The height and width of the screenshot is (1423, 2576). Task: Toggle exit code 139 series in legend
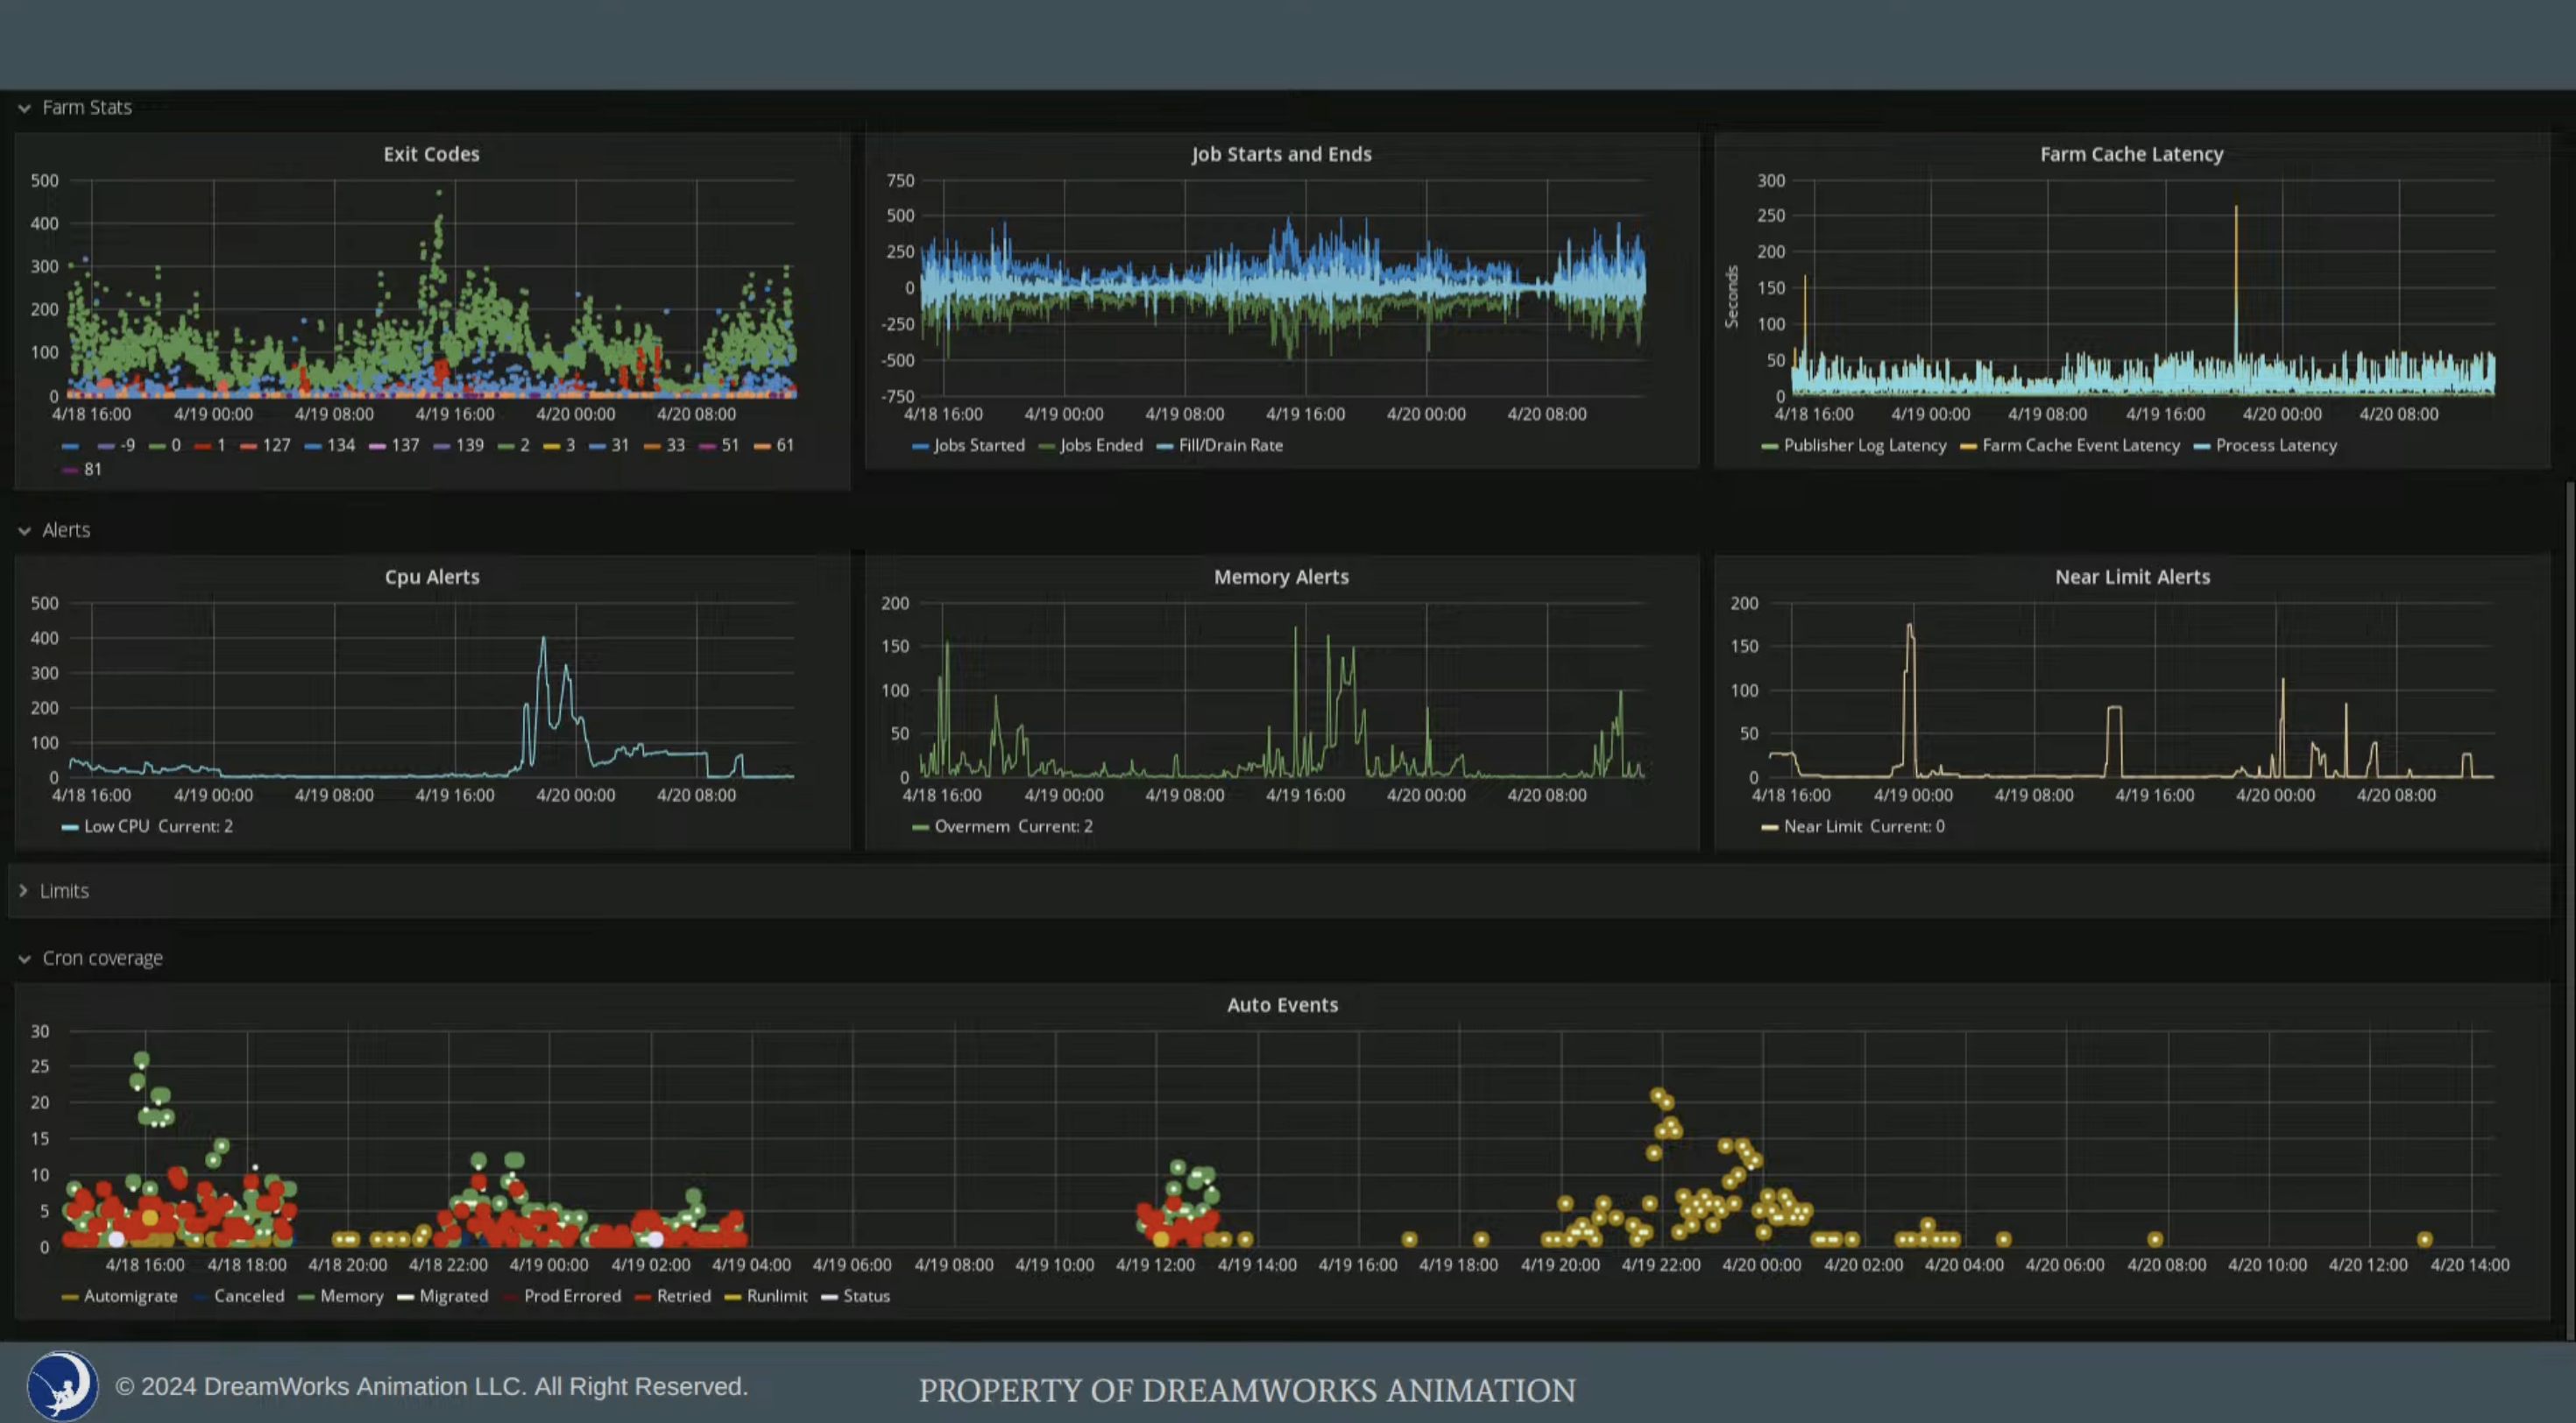[x=469, y=445]
